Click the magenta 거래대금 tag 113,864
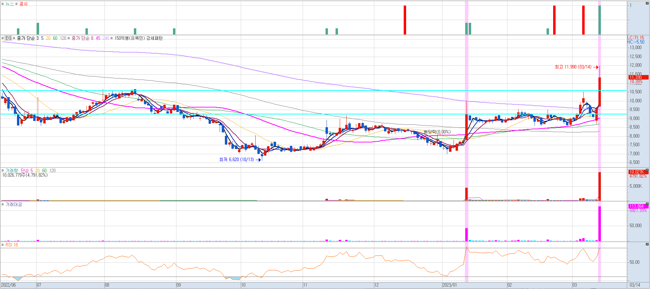Screen dimensions: 650x289 [638, 206]
